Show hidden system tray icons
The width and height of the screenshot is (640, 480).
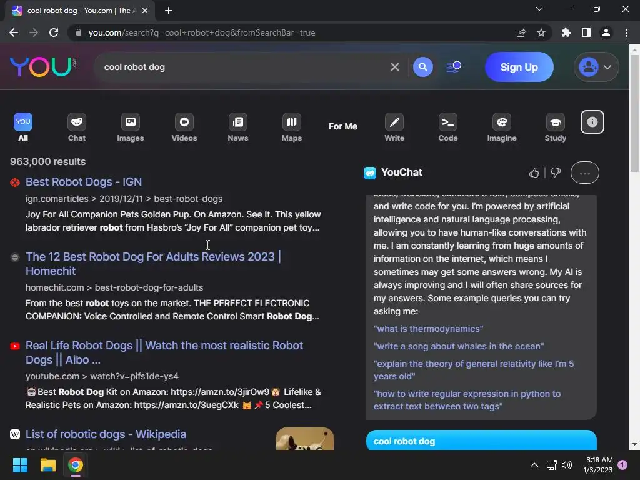tap(534, 465)
